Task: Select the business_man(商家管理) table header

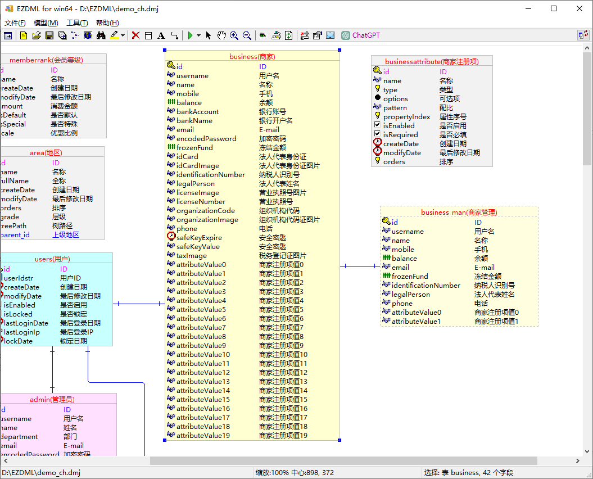Action: [x=459, y=213]
